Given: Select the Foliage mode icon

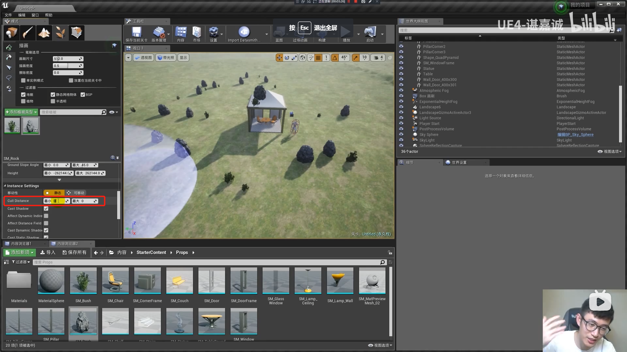Looking at the screenshot, I should pyautogui.click(x=60, y=33).
